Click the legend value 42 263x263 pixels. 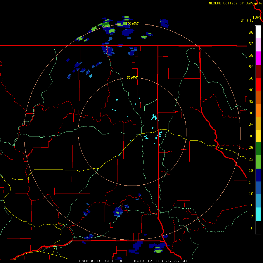pos(251,101)
